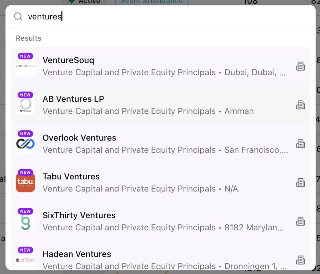Click the Hadean Ventures logo
320x274 pixels.
[25, 260]
